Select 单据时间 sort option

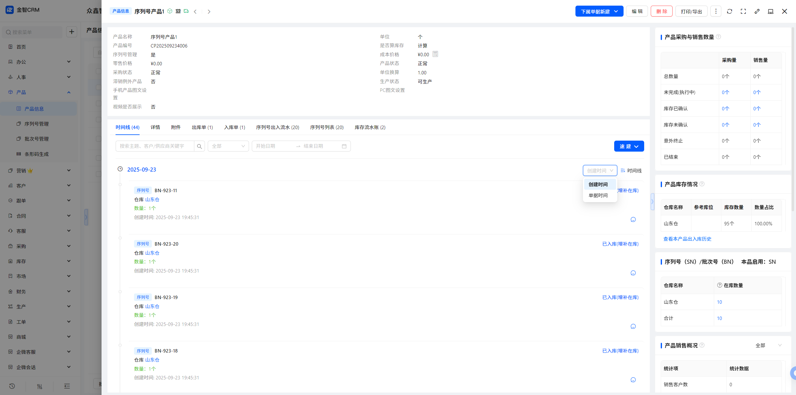tap(598, 195)
